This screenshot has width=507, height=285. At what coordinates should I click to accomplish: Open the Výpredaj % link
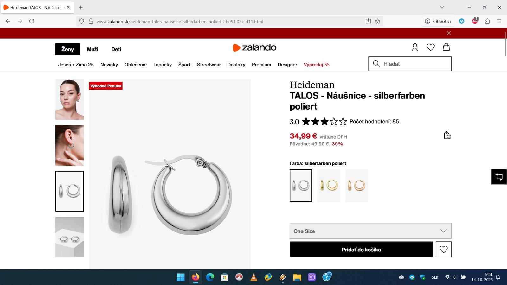pos(317,65)
